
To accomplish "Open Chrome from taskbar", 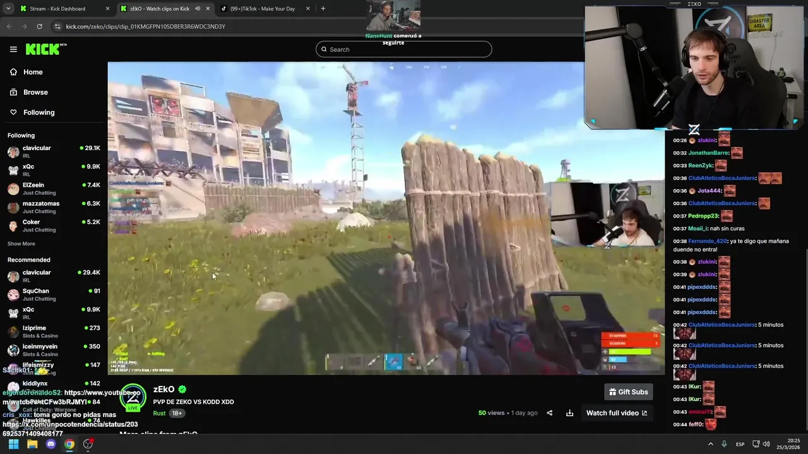I will click(x=69, y=444).
